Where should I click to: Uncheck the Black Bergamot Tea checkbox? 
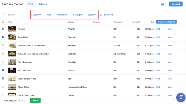[x=3, y=79]
